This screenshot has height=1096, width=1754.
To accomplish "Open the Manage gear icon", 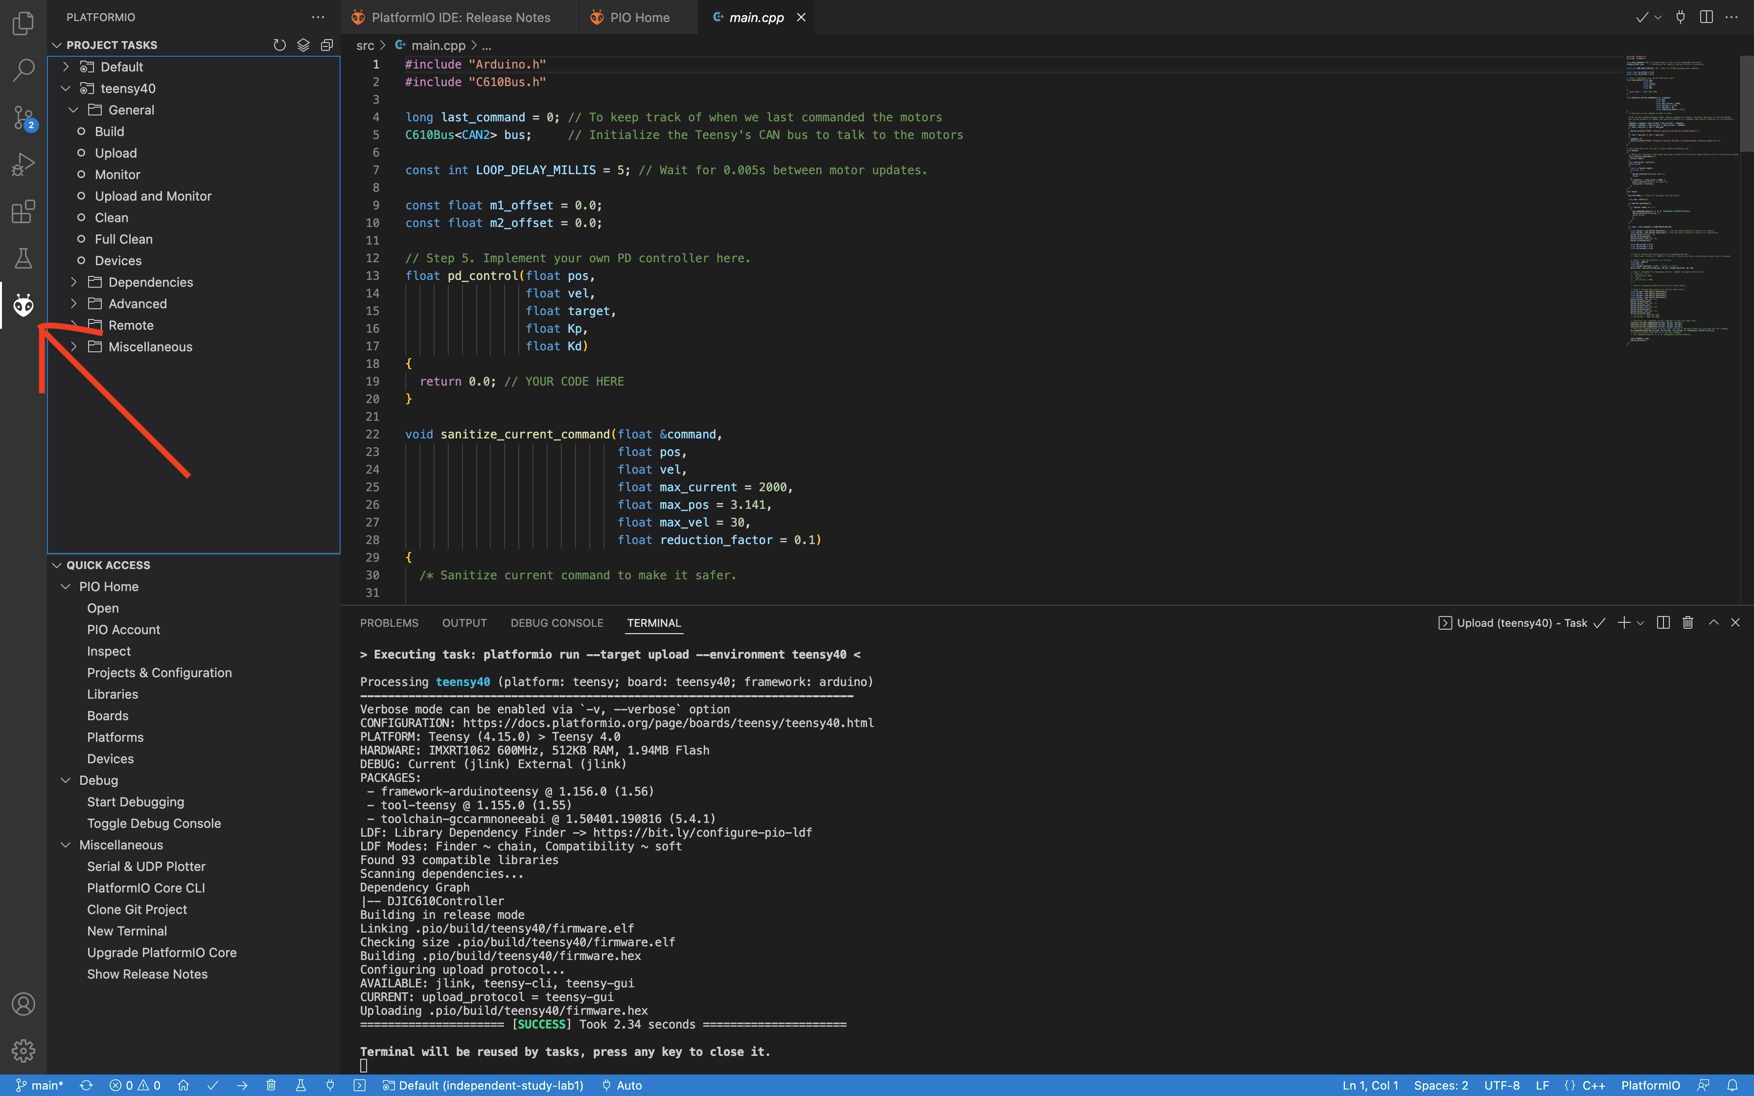I will pos(23,1050).
